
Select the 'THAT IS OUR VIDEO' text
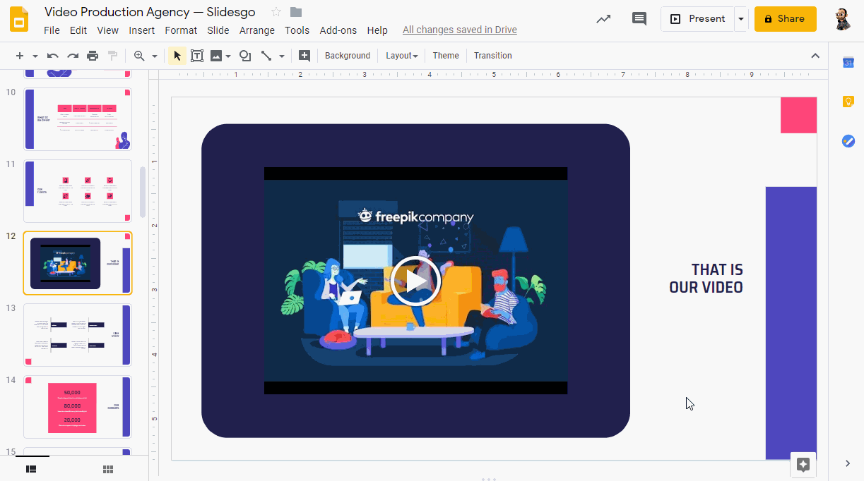click(x=706, y=279)
